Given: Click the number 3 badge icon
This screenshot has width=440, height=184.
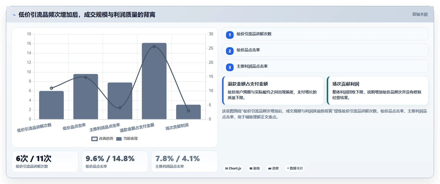Looking at the screenshot, I should tap(230, 67).
